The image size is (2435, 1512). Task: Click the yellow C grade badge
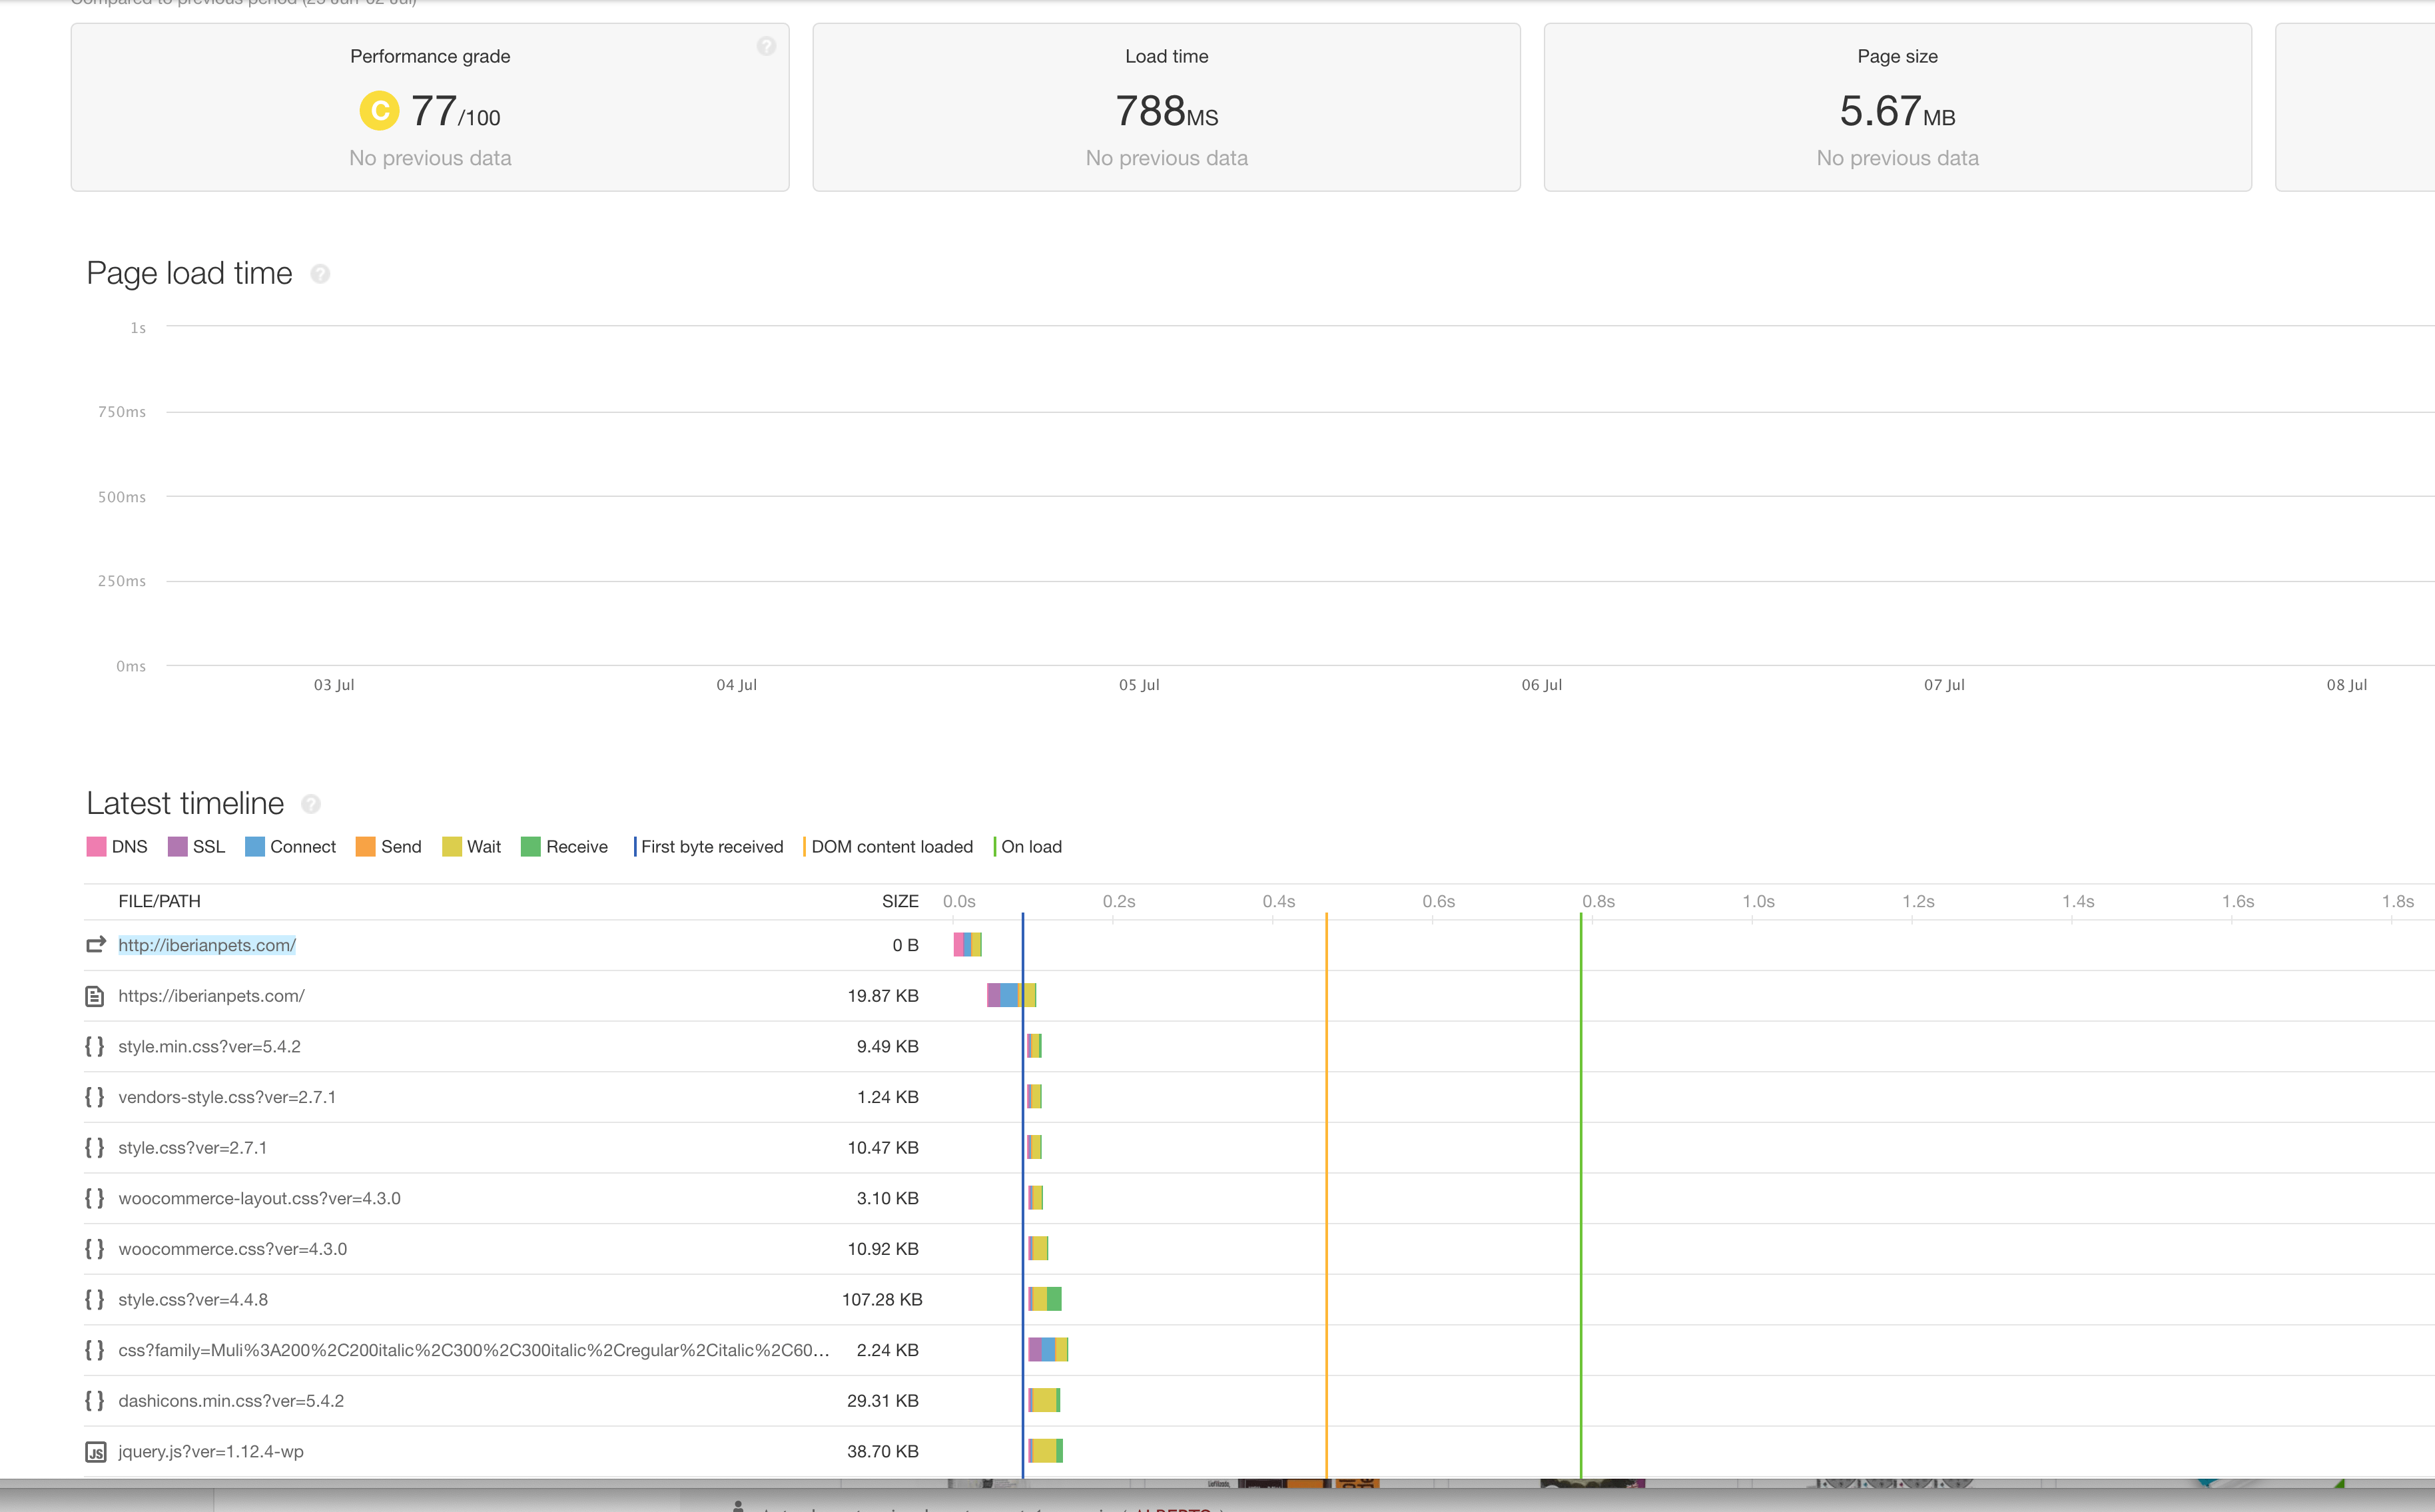tap(379, 111)
